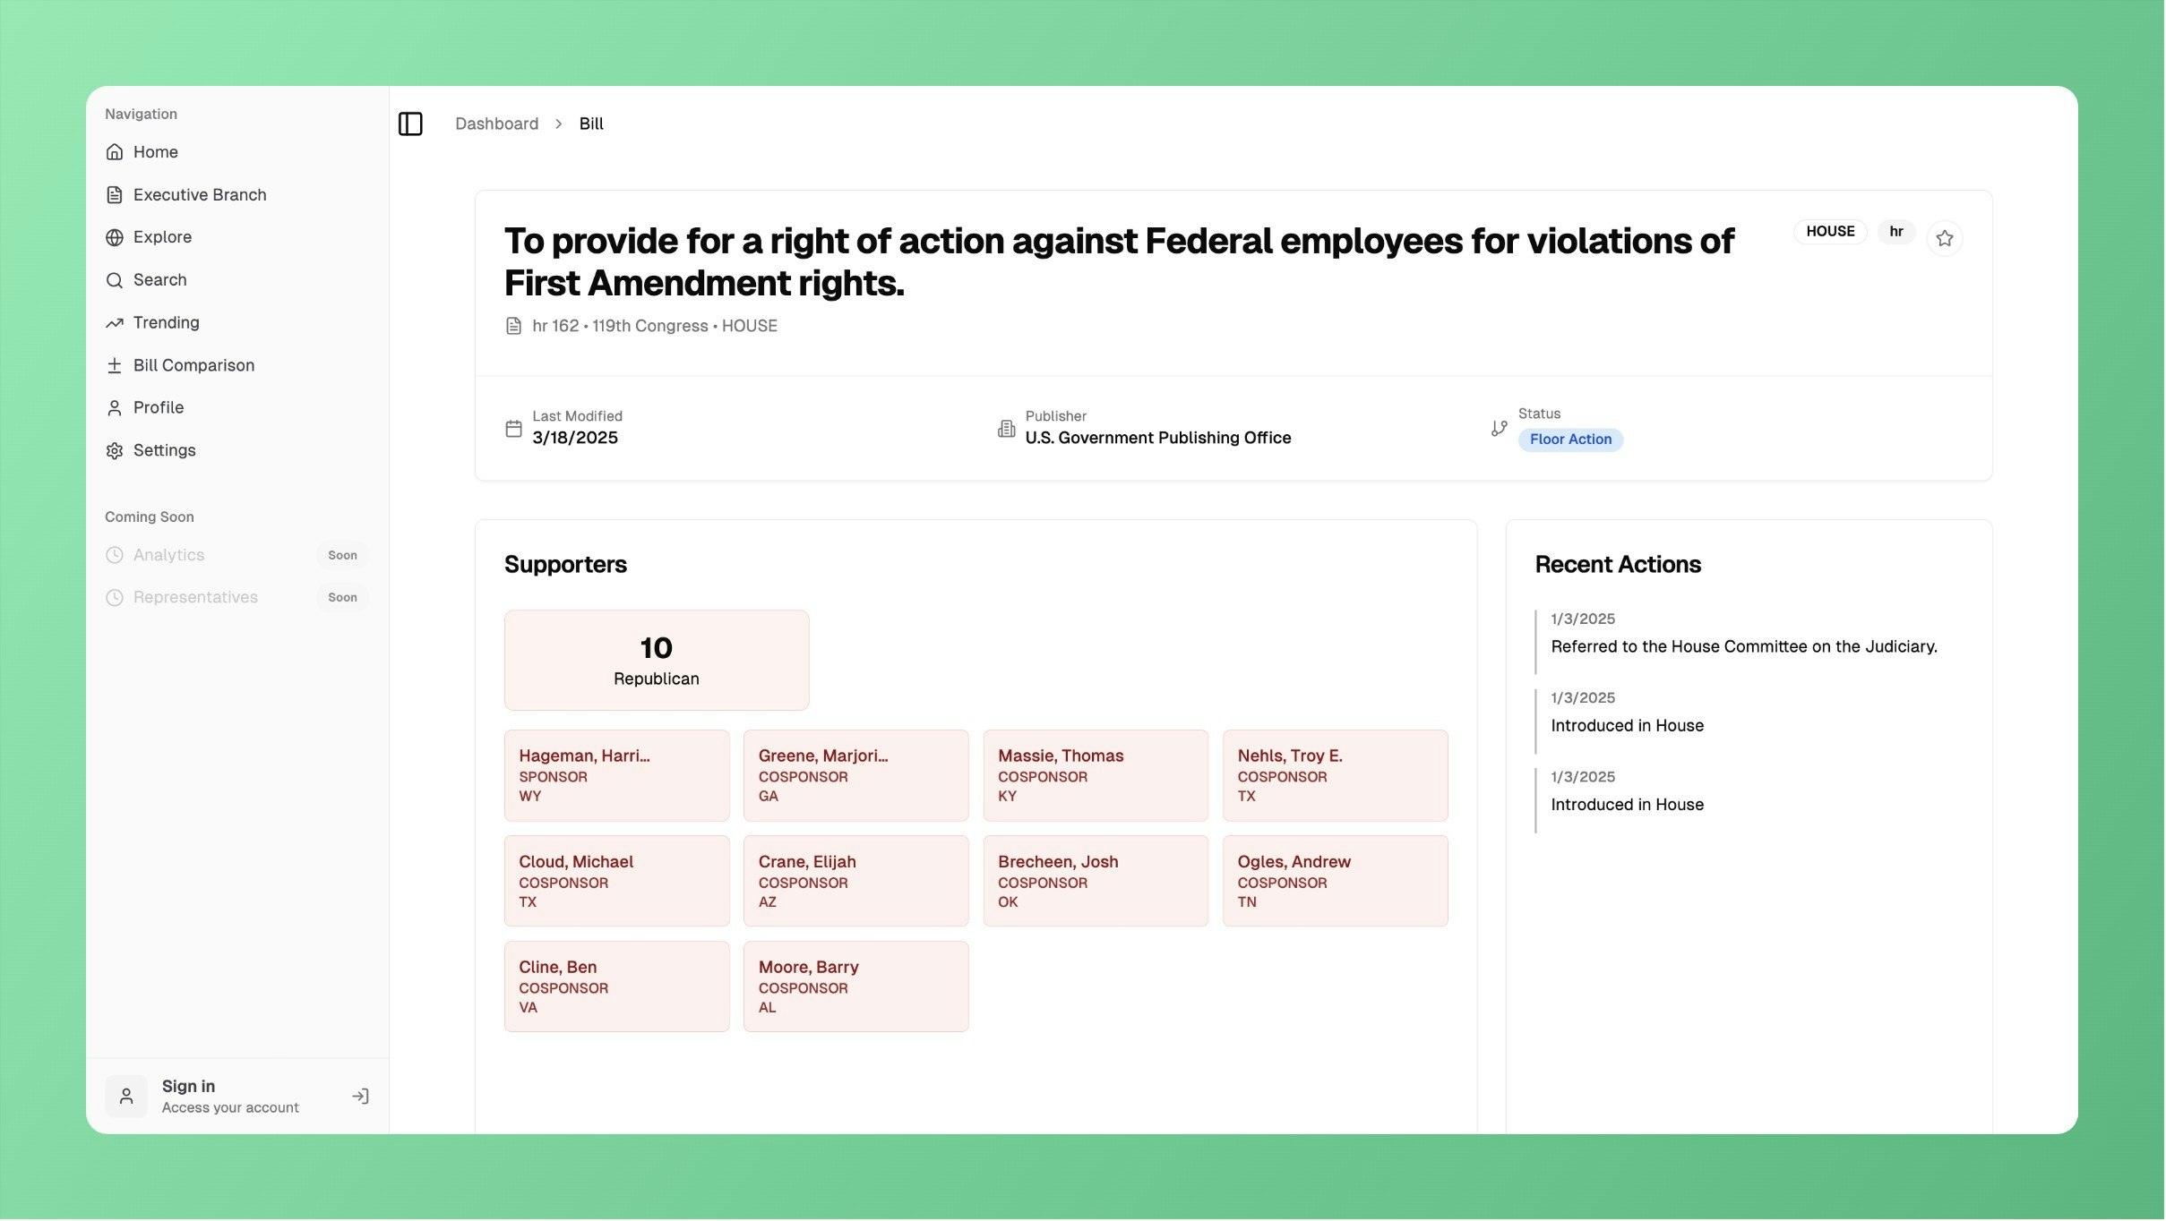Image resolution: width=2166 pixels, height=1221 pixels.
Task: Go back to Dashboard breadcrumb
Action: coord(496,124)
